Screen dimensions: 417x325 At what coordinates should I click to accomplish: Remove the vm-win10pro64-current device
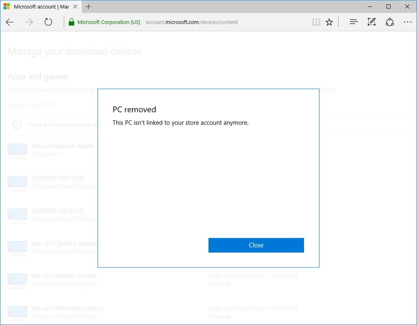click(x=219, y=284)
